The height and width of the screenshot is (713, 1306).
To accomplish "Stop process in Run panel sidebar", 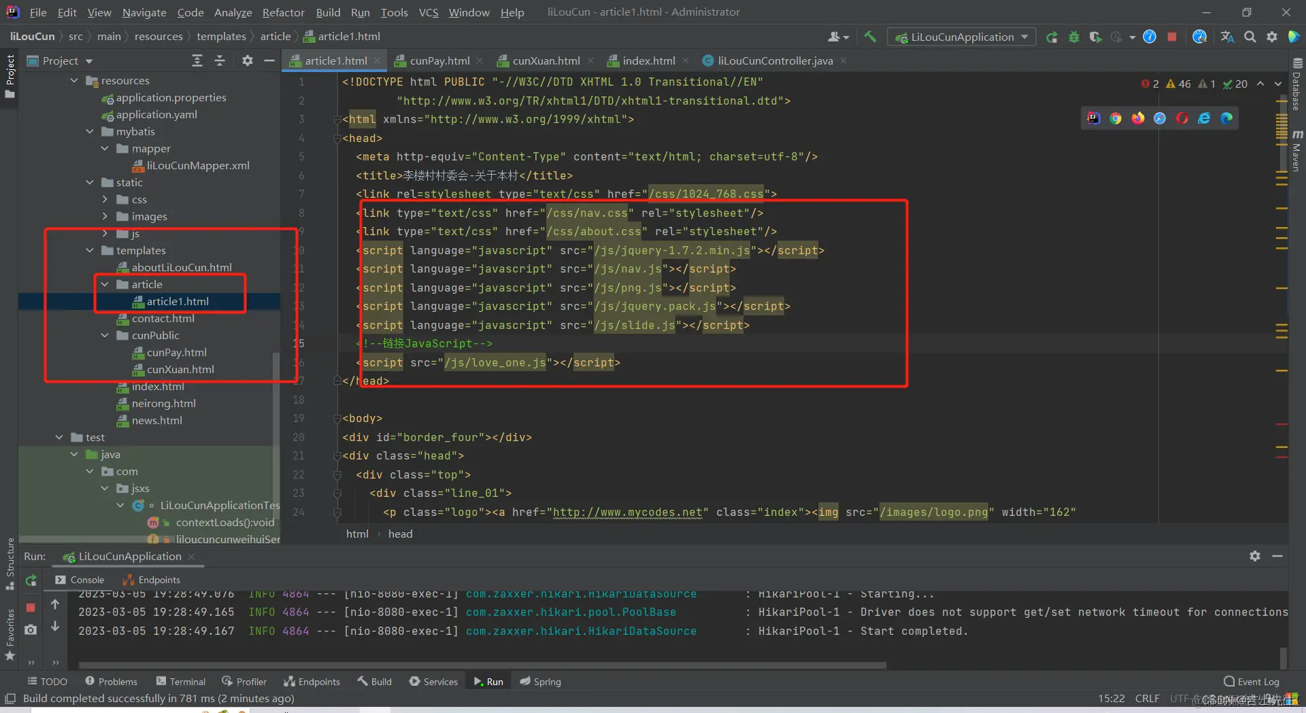I will coord(31,607).
